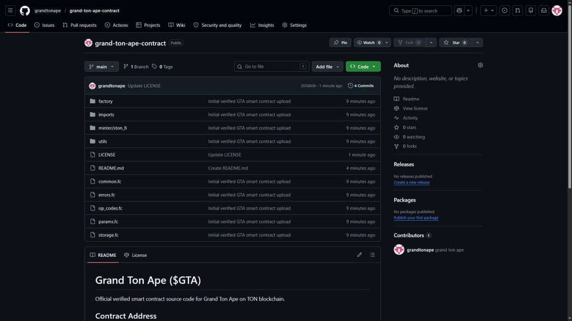Open the README.md file
Image resolution: width=572 pixels, height=321 pixels.
[111, 168]
